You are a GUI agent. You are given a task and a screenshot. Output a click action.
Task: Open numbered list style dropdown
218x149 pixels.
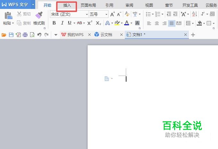coord(162,14)
